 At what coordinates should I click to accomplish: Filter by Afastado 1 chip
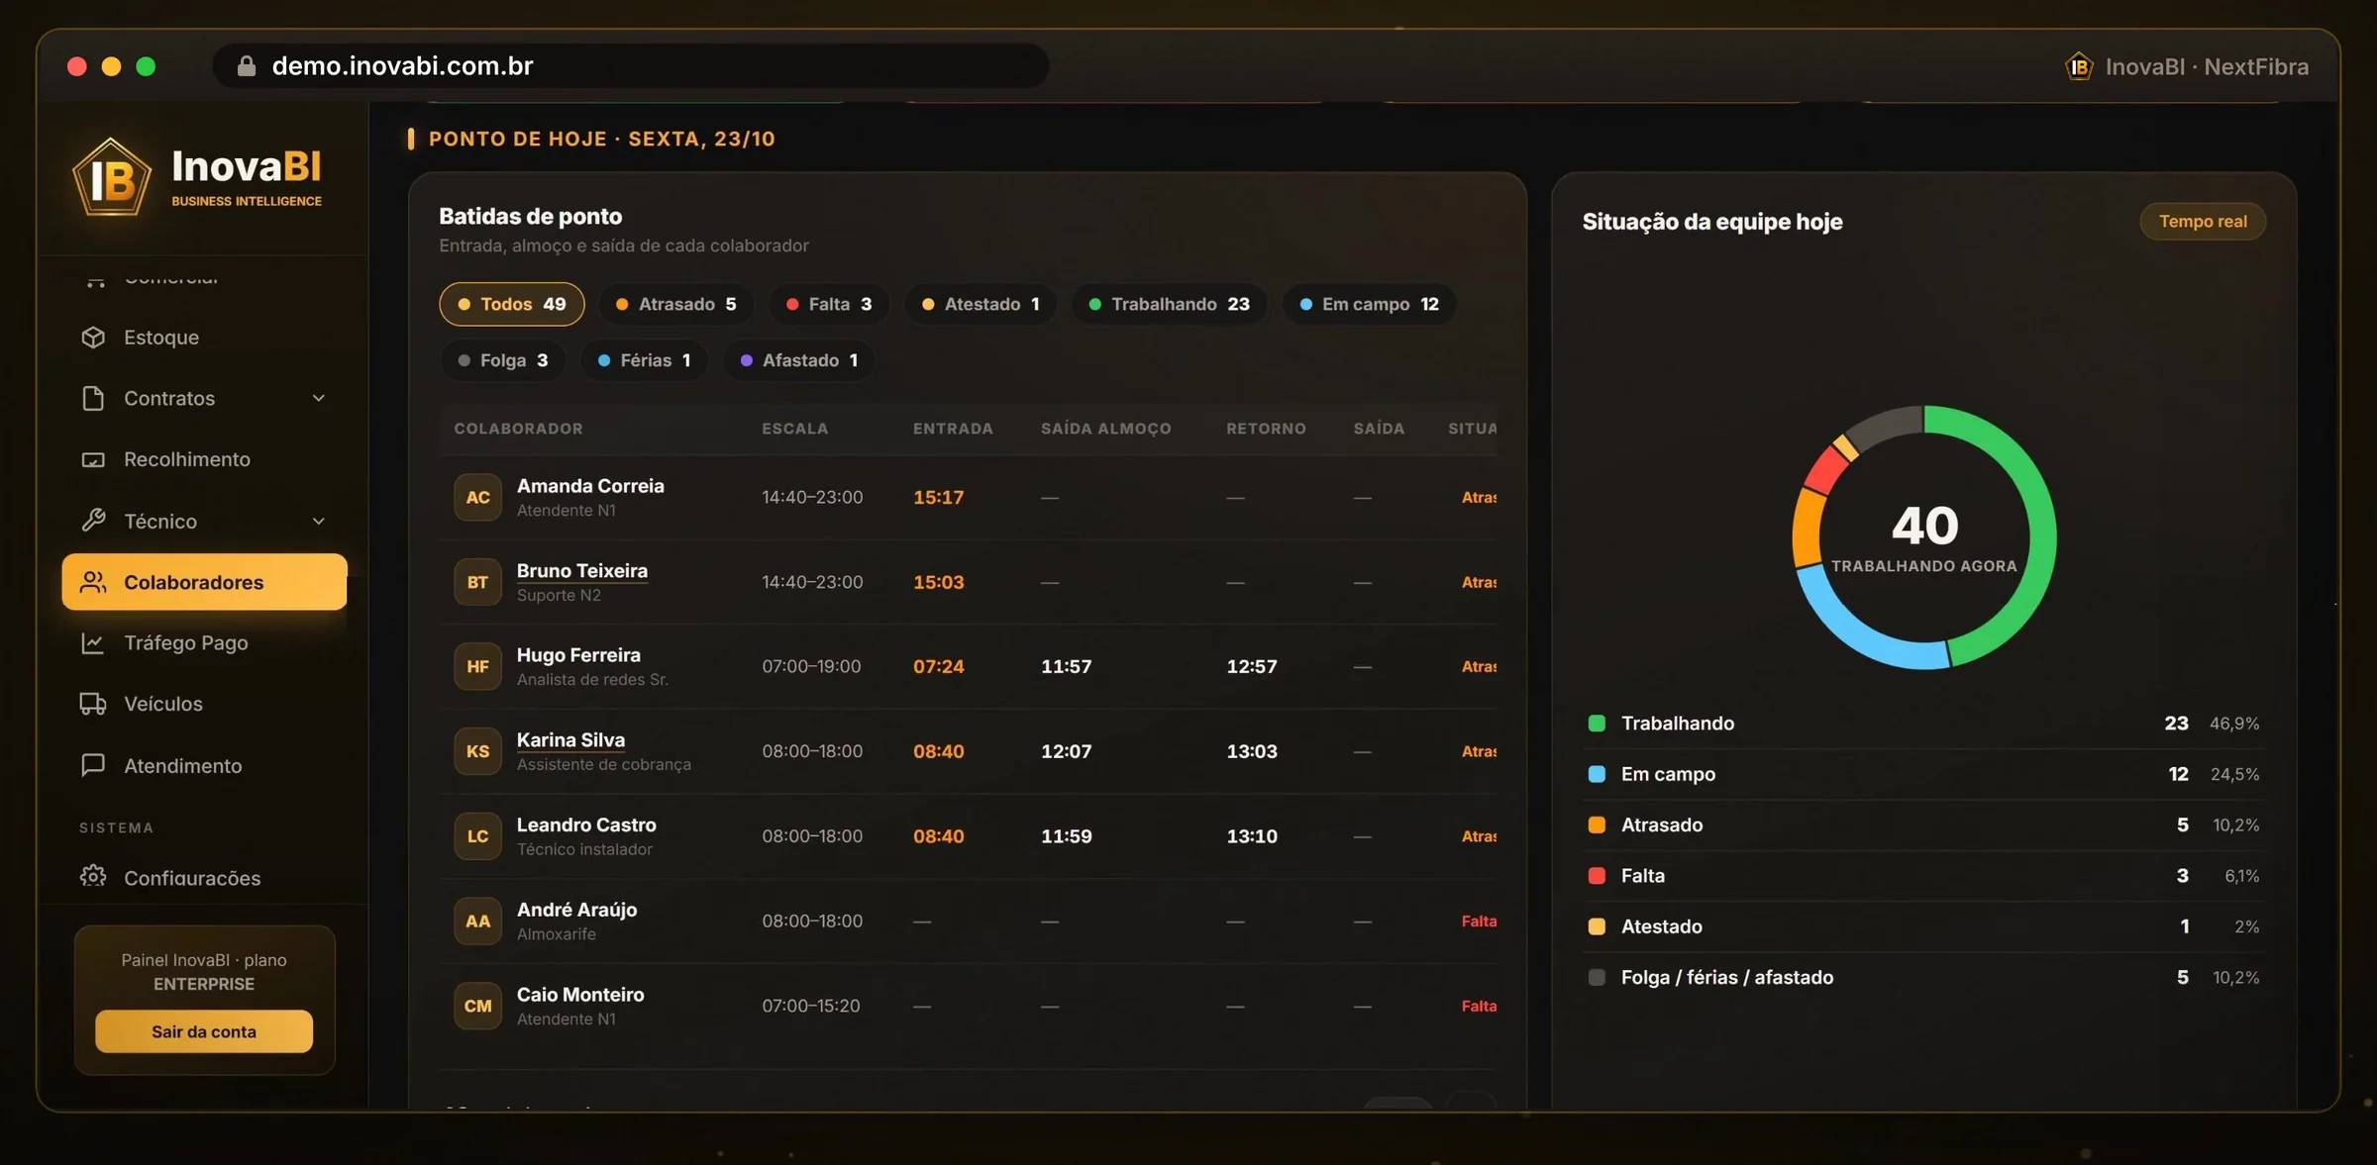point(798,360)
